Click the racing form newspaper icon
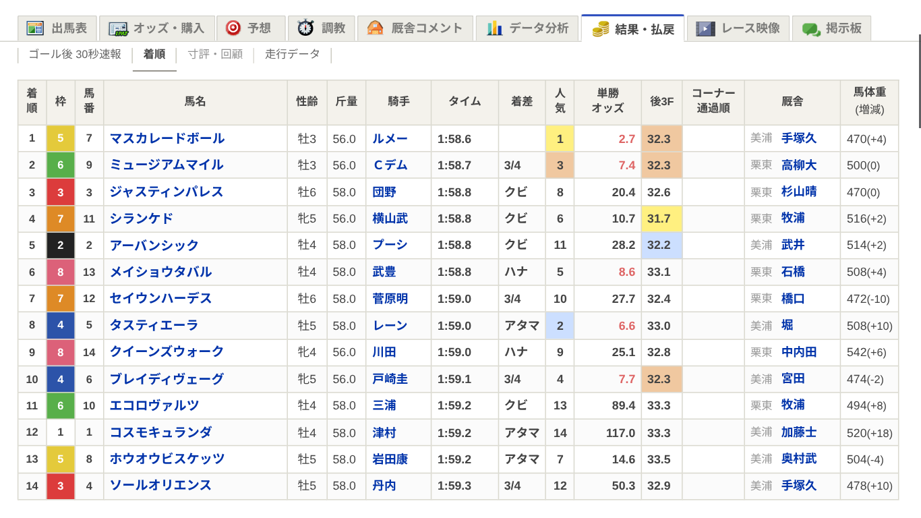Viewport: 921px width, 518px height. (35, 28)
